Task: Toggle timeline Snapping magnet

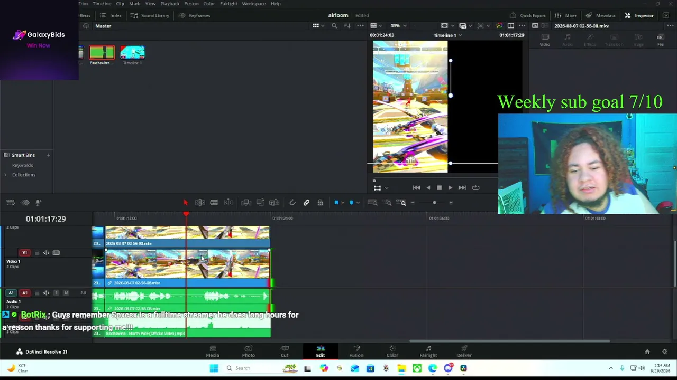Action: click(x=292, y=203)
